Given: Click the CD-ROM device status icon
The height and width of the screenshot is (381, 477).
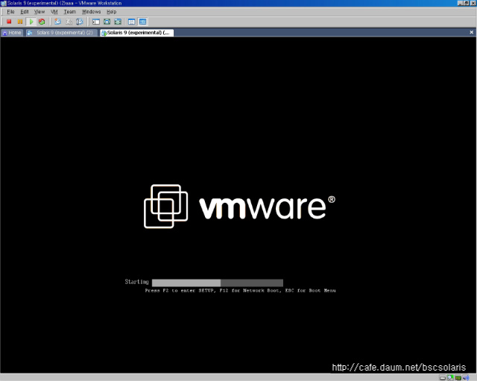Looking at the screenshot, I should tap(450, 378).
